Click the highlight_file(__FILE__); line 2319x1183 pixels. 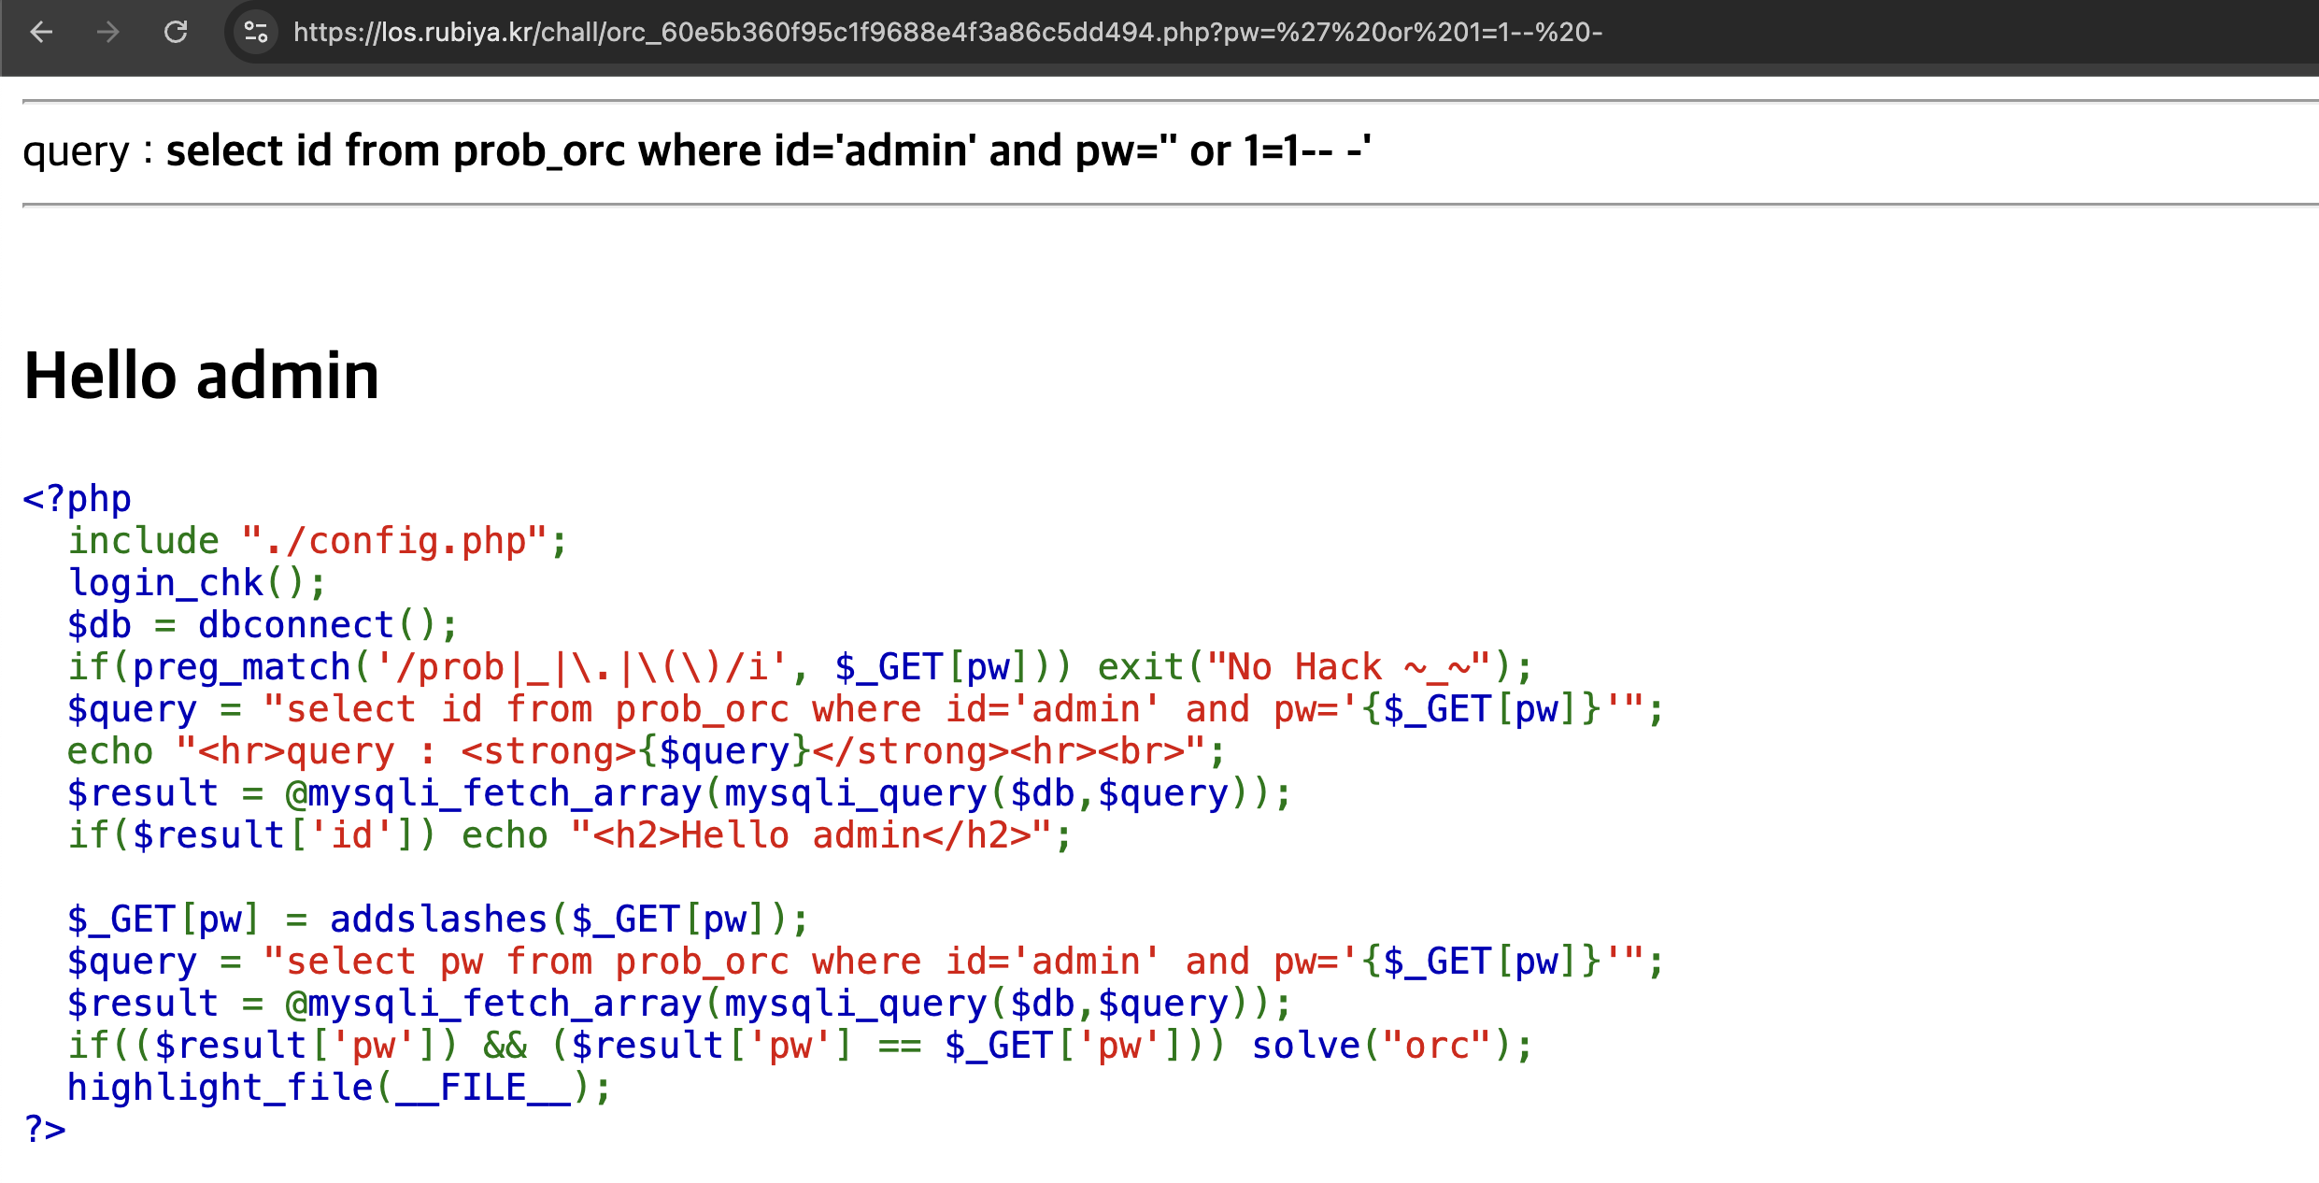point(339,1087)
